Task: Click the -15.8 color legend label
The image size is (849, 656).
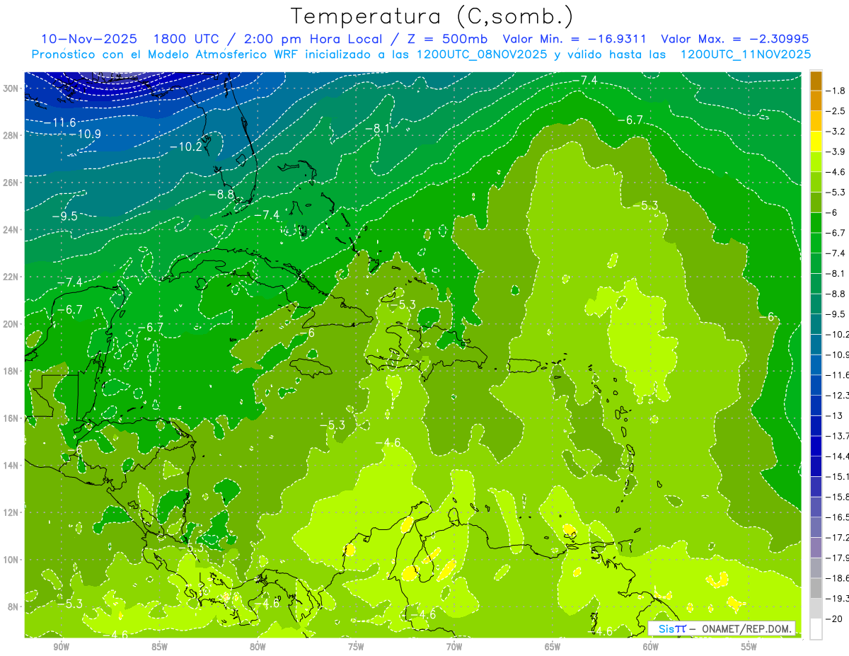Action: 838,497
